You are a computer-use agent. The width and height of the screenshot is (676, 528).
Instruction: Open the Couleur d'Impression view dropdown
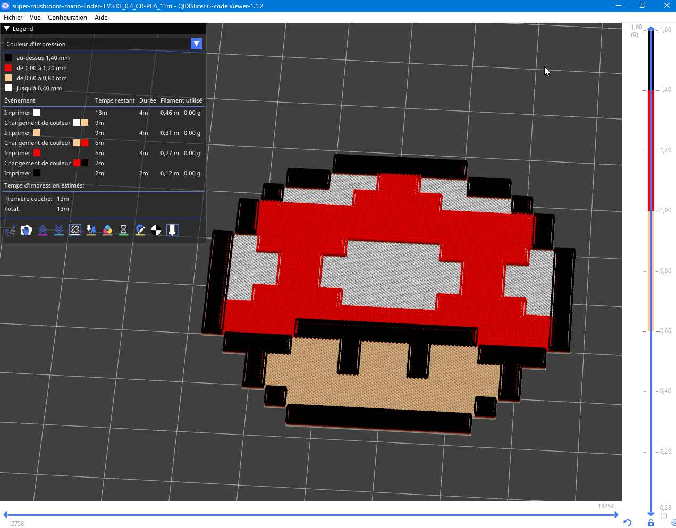(196, 44)
